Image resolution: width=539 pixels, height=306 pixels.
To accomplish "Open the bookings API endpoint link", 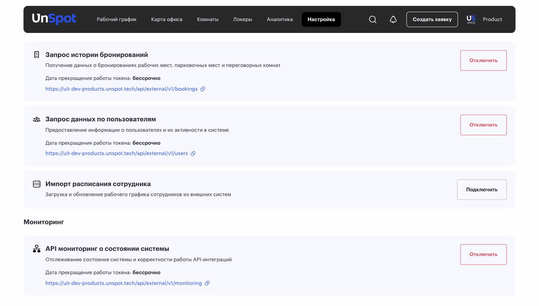I will point(122,89).
